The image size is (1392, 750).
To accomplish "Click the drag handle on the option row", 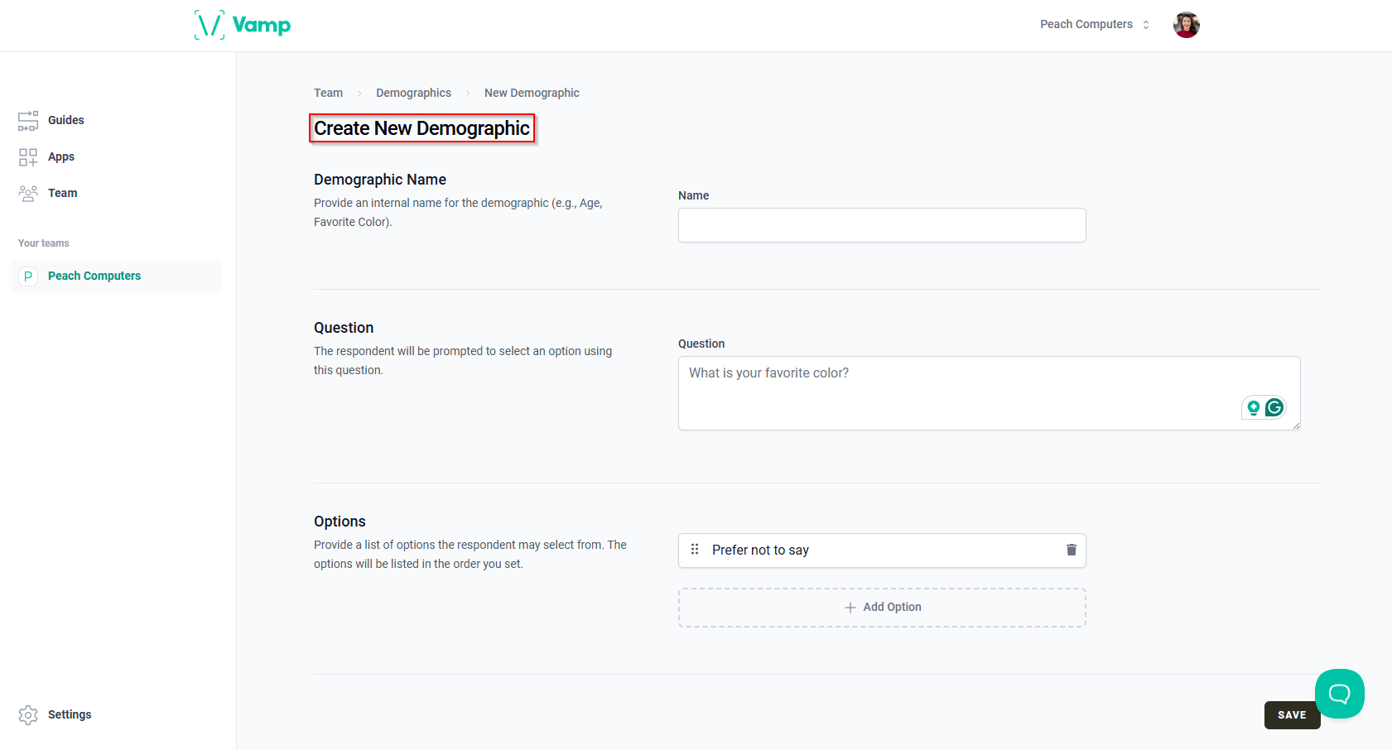I will (x=695, y=549).
